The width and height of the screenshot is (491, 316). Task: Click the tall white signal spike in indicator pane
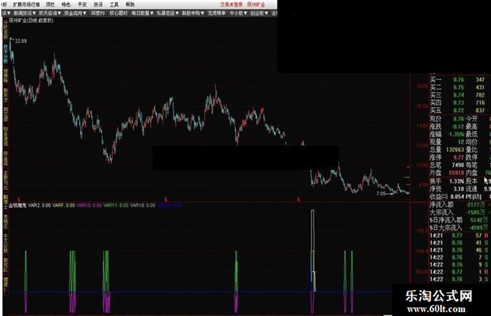312,250
